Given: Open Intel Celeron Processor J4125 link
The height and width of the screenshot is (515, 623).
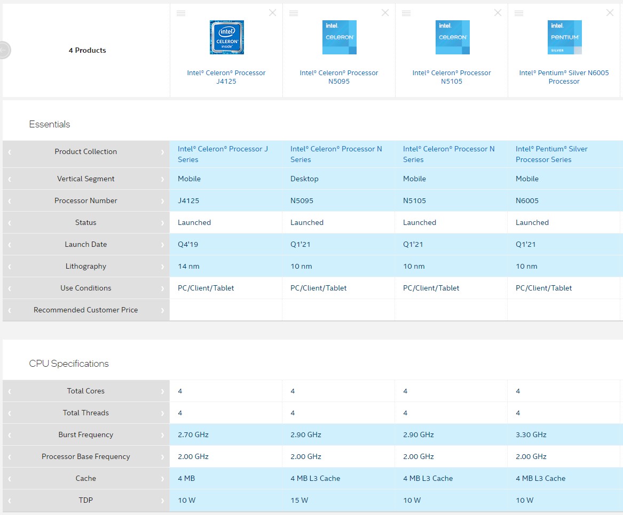Looking at the screenshot, I should (x=226, y=77).
